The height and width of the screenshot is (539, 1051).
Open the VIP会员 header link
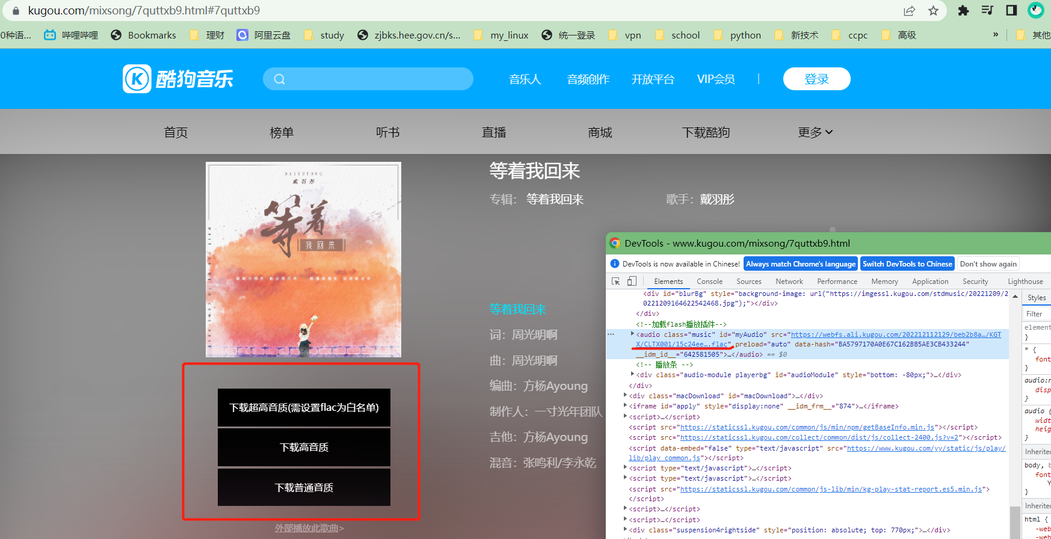[x=716, y=79]
